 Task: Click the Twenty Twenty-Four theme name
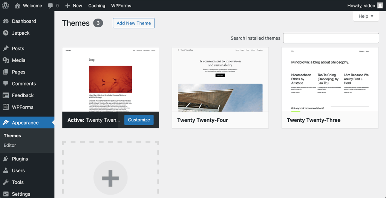(202, 120)
